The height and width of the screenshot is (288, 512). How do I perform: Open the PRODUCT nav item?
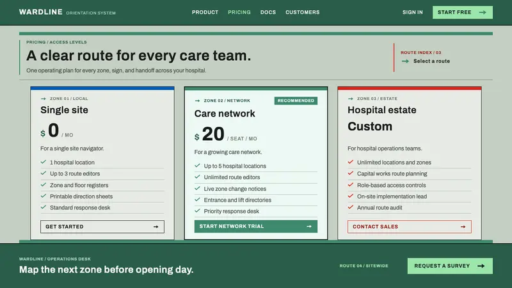[x=205, y=12]
